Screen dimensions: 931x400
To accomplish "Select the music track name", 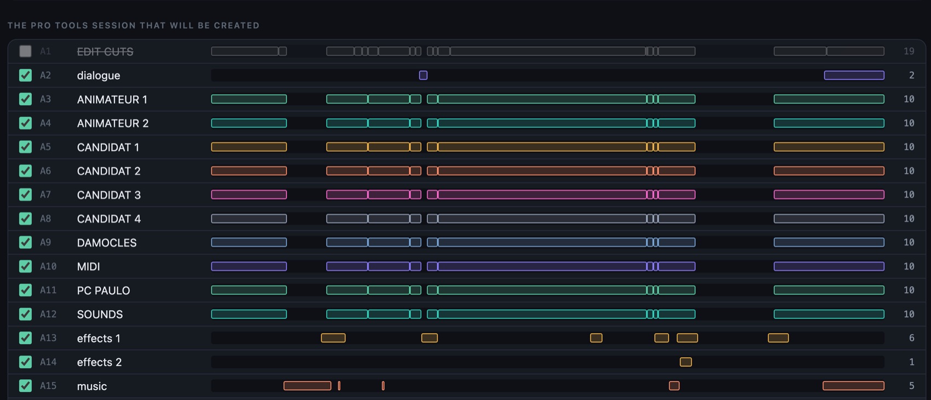I will pos(92,386).
